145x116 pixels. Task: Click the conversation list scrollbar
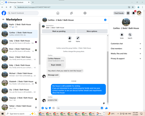40,44
